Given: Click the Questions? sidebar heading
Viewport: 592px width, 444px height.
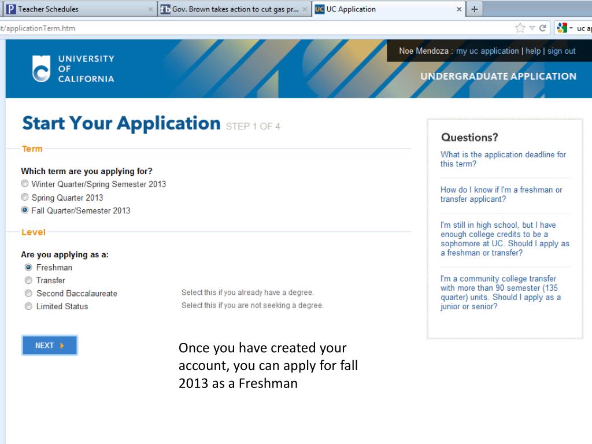Looking at the screenshot, I should point(469,137).
